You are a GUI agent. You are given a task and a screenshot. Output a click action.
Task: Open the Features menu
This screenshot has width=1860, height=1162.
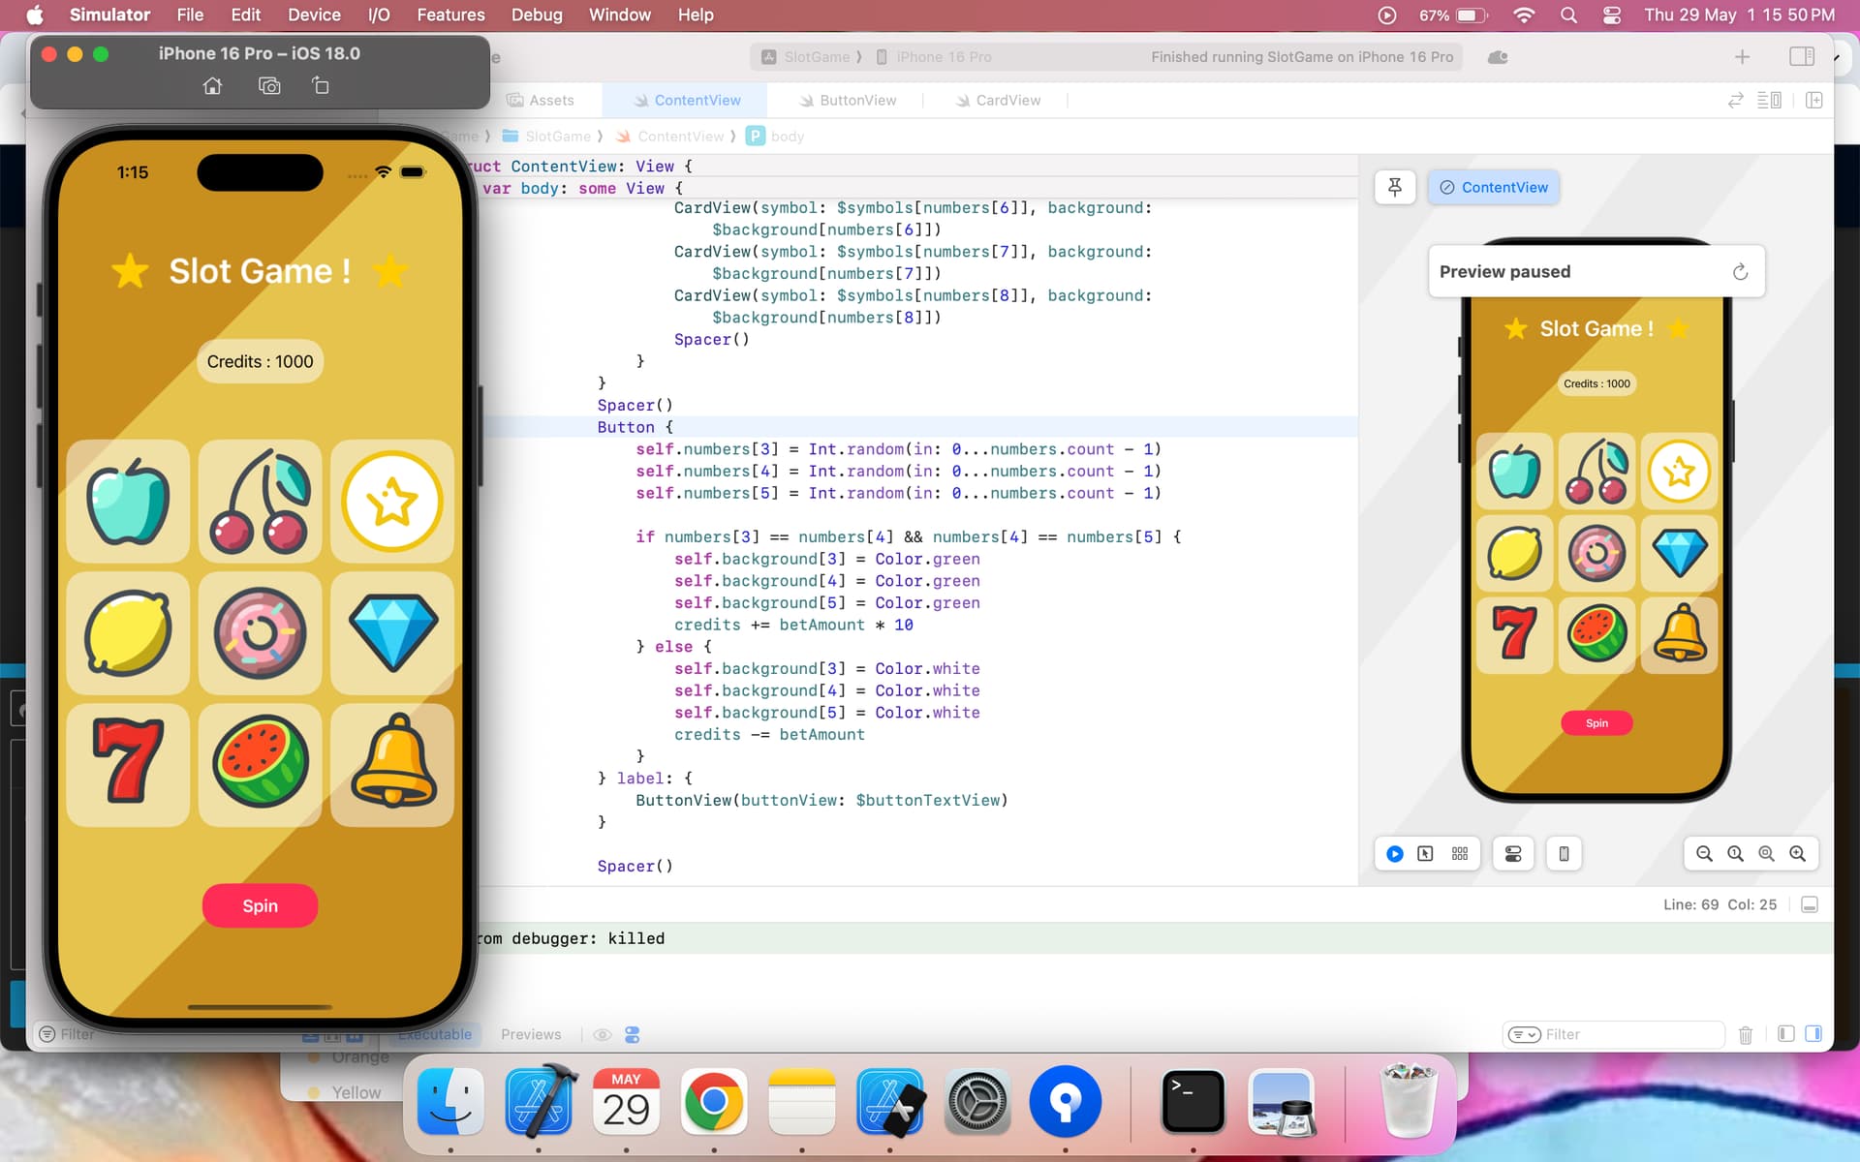pyautogui.click(x=450, y=15)
